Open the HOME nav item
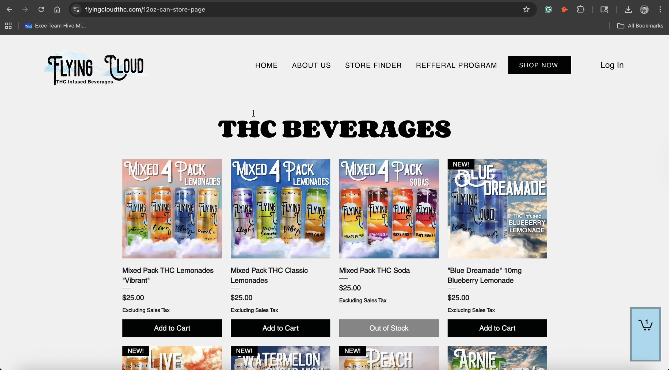The height and width of the screenshot is (370, 669). (266, 65)
